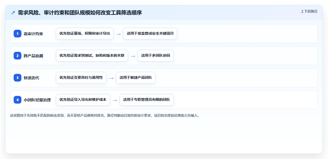Select the 跨产品追溯 row label
The width and height of the screenshot is (328, 159).
coord(33,56)
